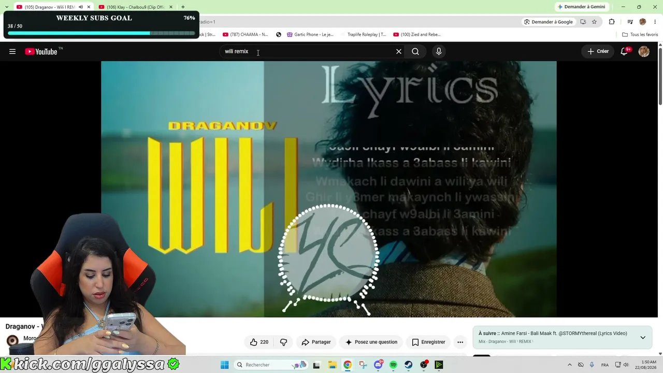Open the CHAAMA bookmark

245,35
